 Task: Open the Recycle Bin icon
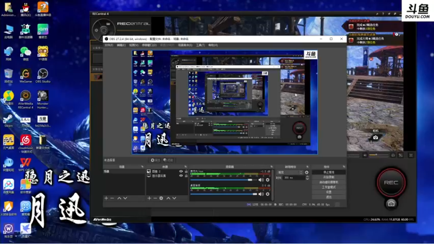[8, 76]
